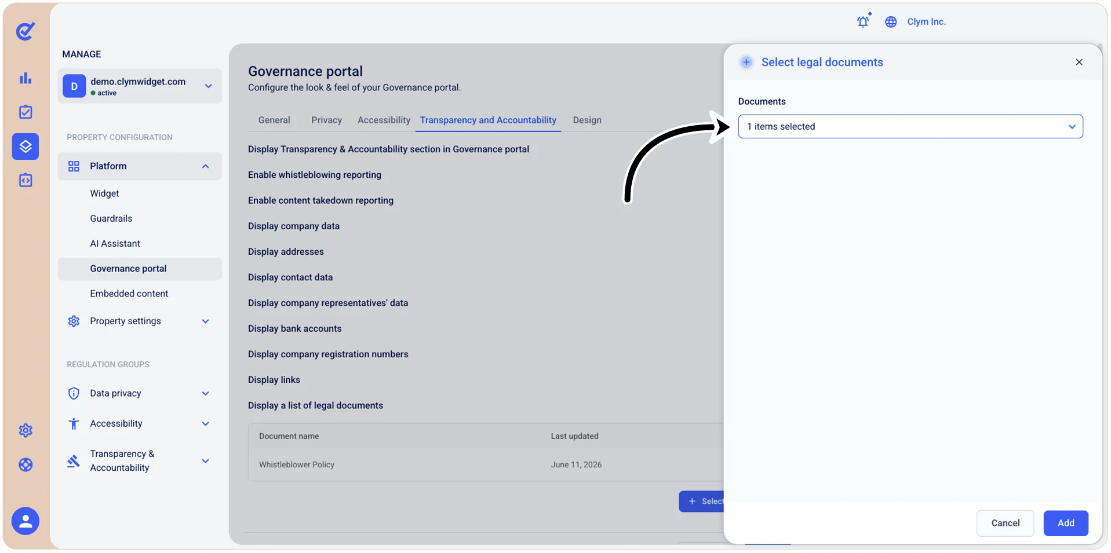Click the Accessibility person icon

(x=74, y=423)
